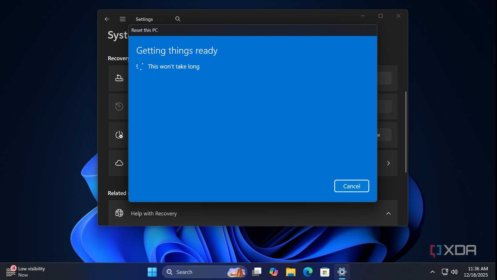
Task: Open the Settings search magnifier icon
Action: (178, 19)
